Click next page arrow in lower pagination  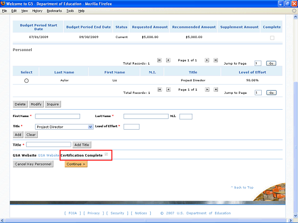(207, 90)
